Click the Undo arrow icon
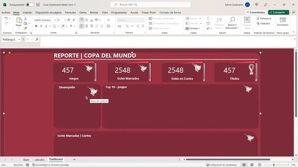This screenshot has width=298, height=167. (6, 19)
